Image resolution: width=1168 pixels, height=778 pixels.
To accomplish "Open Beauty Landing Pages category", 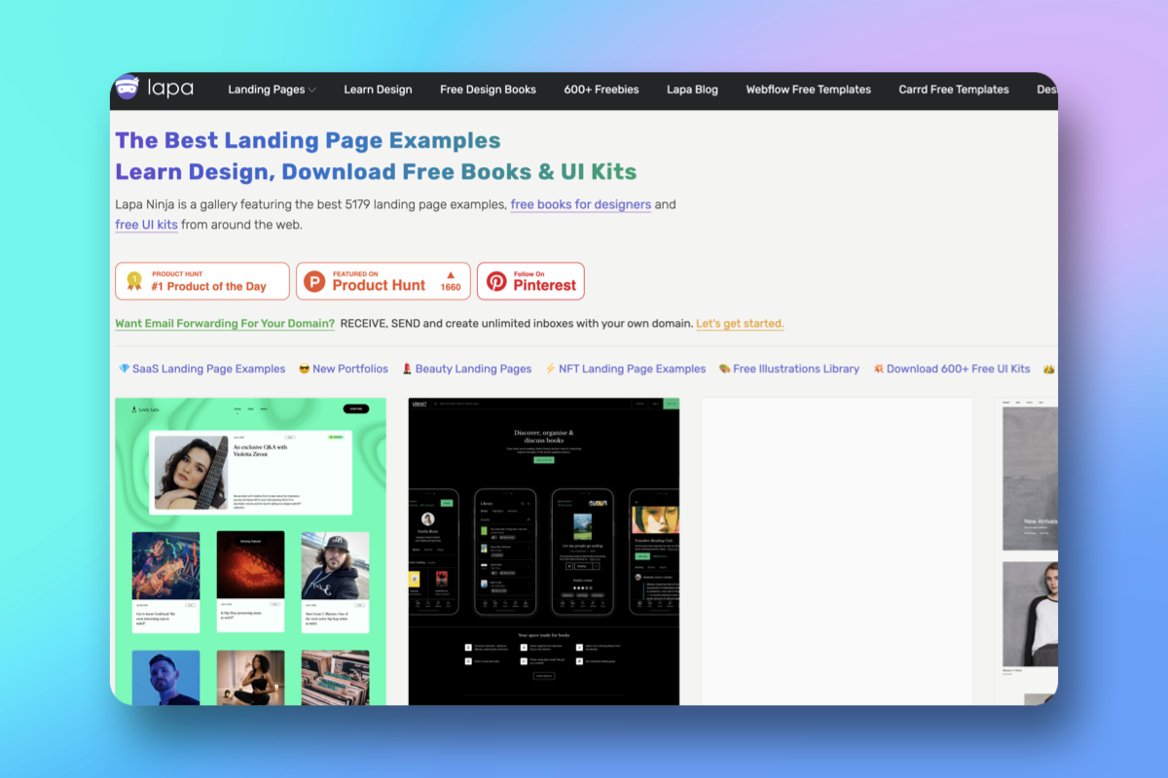I will pyautogui.click(x=473, y=370).
